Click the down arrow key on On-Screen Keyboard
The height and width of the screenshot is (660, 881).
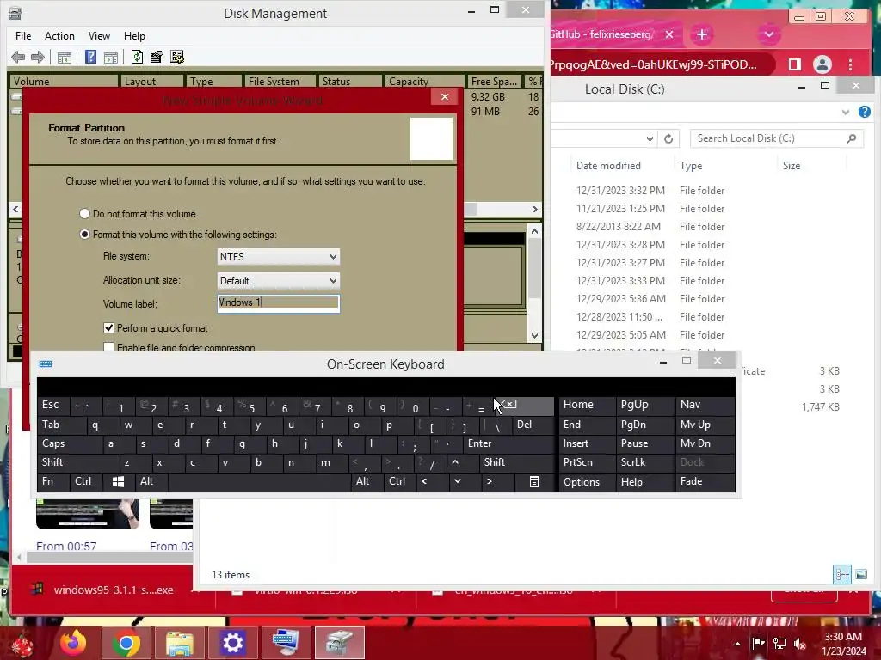[x=458, y=481]
